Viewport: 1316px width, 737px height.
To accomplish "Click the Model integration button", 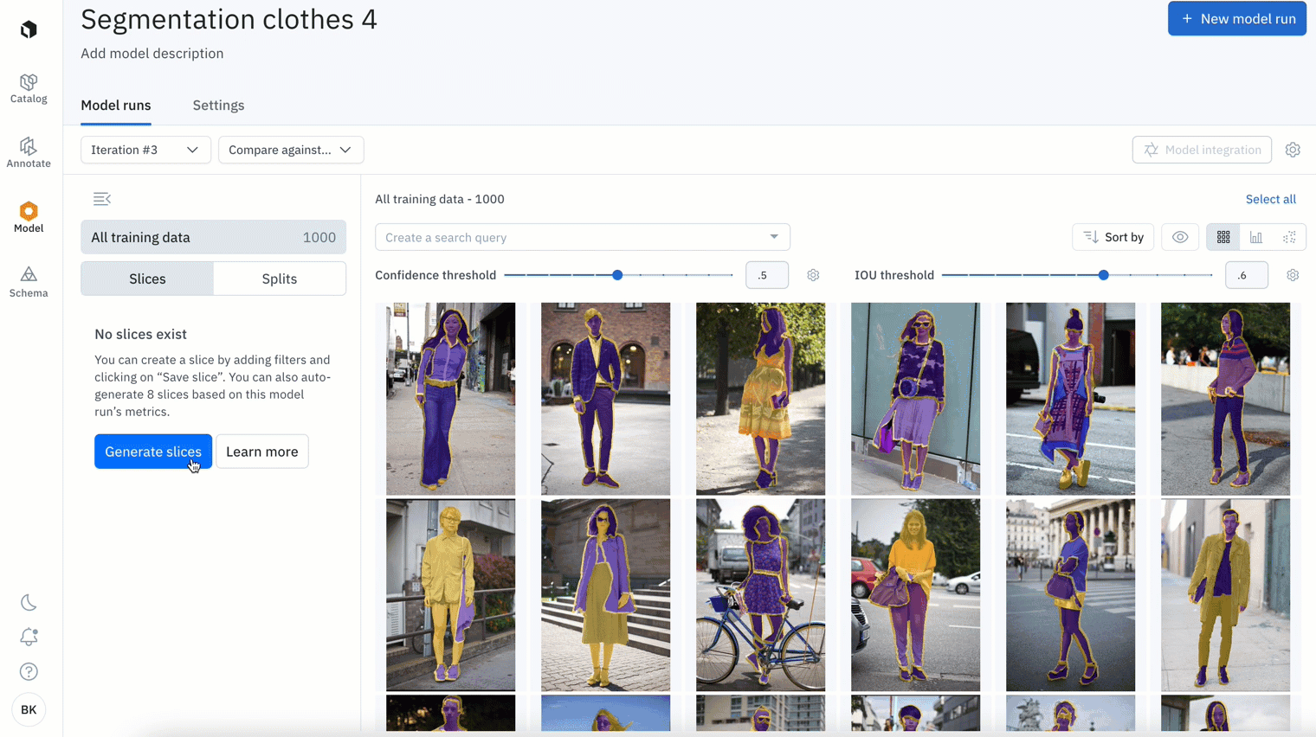I will [x=1202, y=150].
